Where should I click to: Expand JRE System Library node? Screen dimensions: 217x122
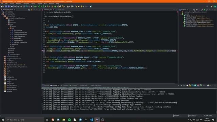click(3, 65)
